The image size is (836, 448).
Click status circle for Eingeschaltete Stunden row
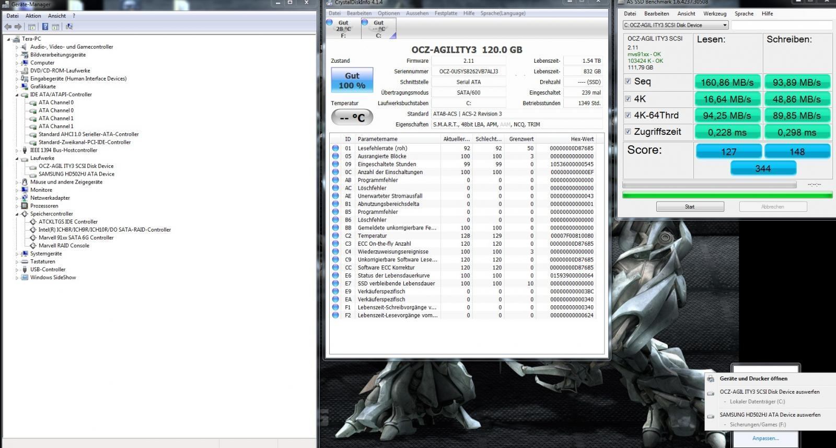[x=335, y=164]
